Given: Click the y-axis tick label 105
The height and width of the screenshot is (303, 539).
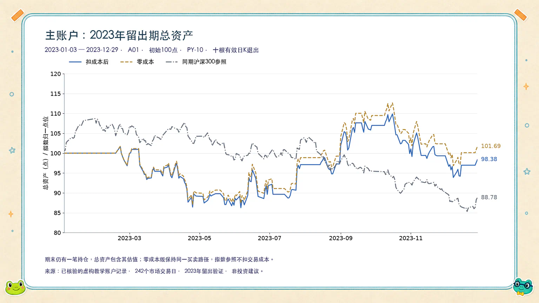Looking at the screenshot, I should (55, 133).
